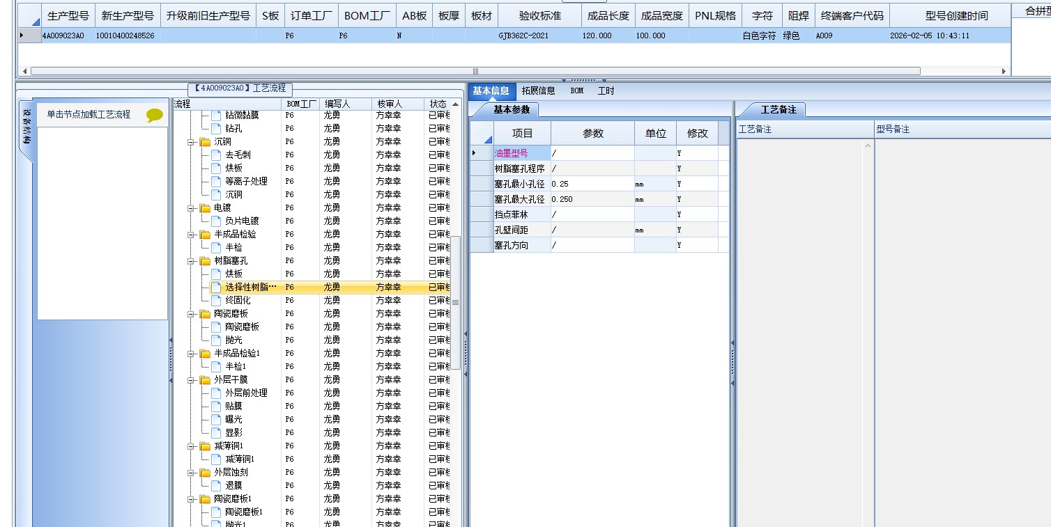Viewport: 1051px width, 527px height.
Task: Select the 【4A009023A0】工艺流程 tab
Action: [240, 88]
